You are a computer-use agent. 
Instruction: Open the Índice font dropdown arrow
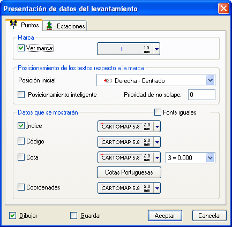[157, 126]
